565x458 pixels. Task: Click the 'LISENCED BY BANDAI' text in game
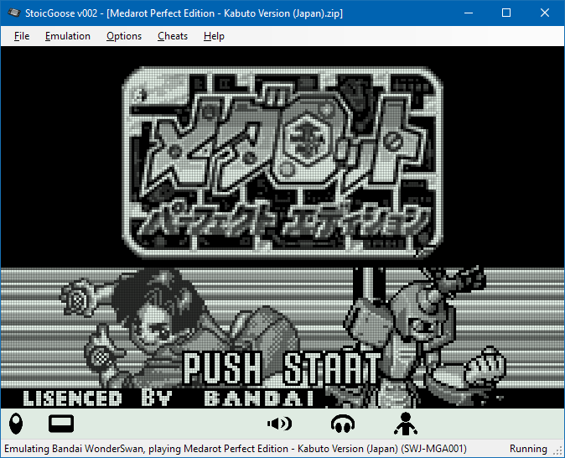[168, 398]
